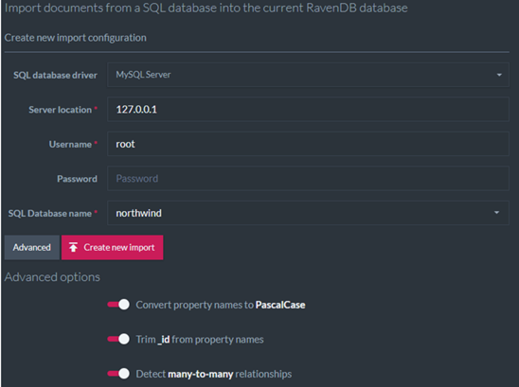Toggle Convert property names to PascalCase

(x=118, y=305)
